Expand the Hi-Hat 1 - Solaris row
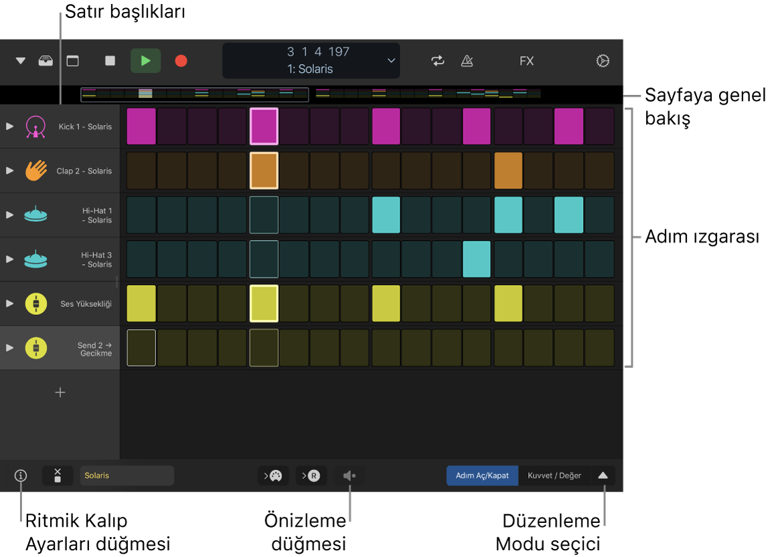Viewport: 778px width, 557px height. (x=9, y=215)
